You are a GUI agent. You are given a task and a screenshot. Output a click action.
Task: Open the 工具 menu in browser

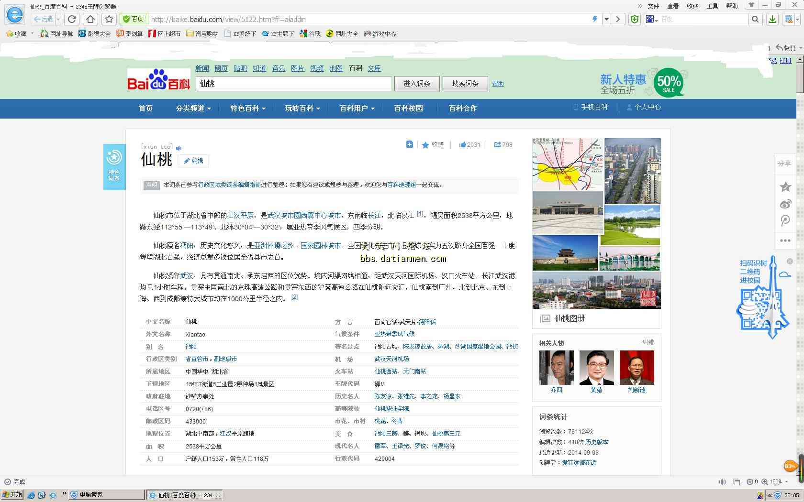coord(712,6)
